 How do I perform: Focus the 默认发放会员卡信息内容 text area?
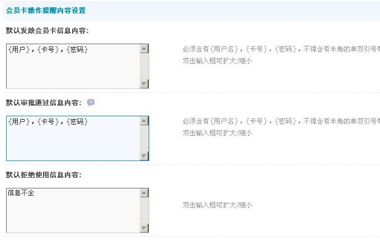[x=73, y=66]
